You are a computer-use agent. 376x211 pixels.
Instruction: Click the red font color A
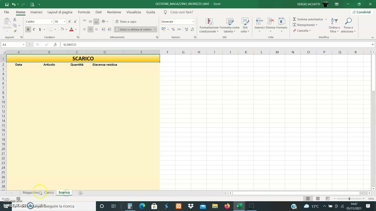tap(71, 29)
